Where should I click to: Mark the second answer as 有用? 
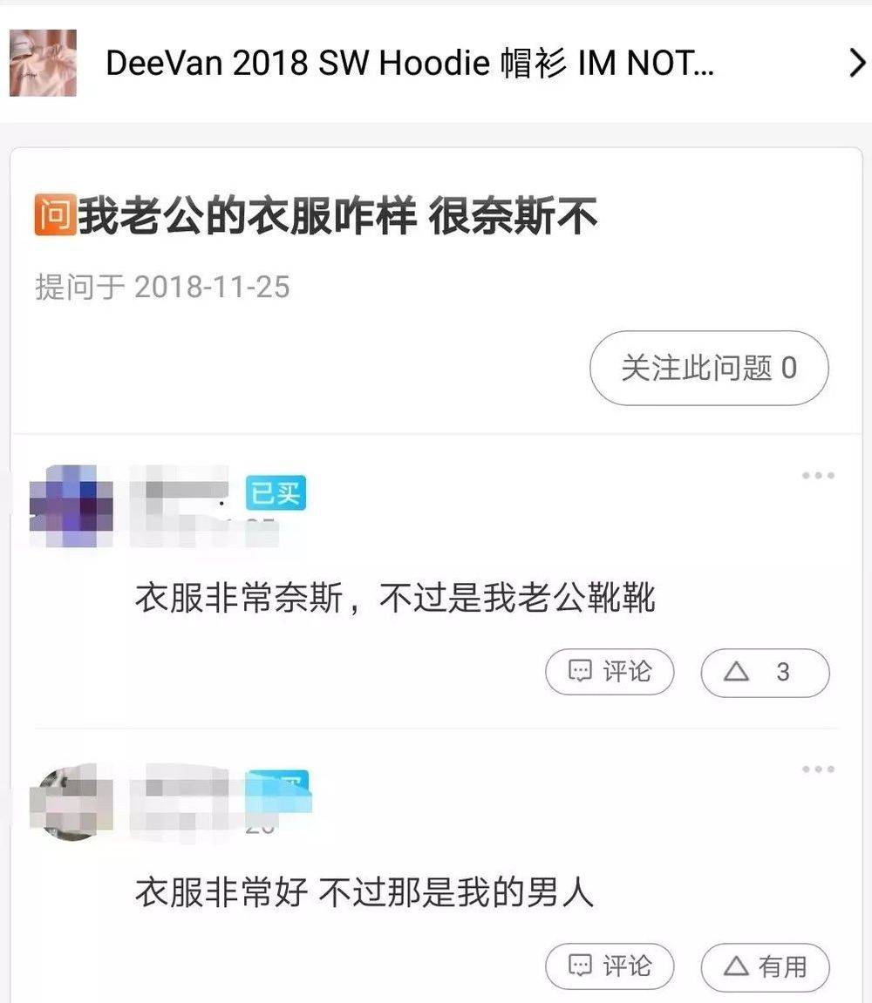point(765,966)
